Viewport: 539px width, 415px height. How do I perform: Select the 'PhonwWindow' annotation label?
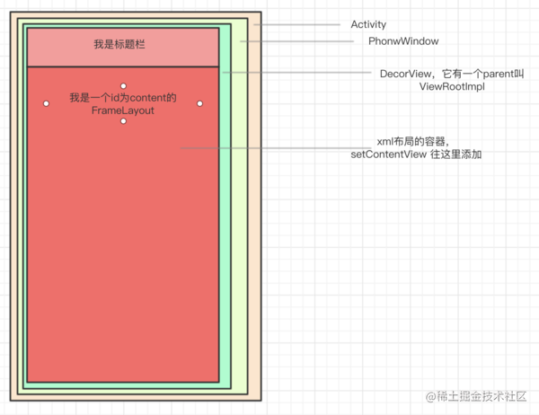pyautogui.click(x=403, y=41)
